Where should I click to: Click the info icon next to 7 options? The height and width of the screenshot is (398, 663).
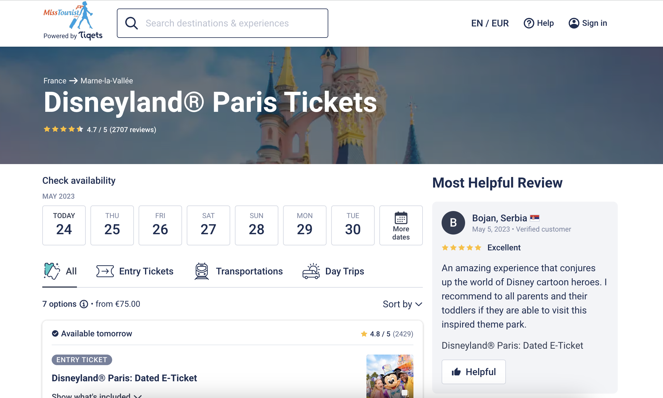[x=84, y=304]
